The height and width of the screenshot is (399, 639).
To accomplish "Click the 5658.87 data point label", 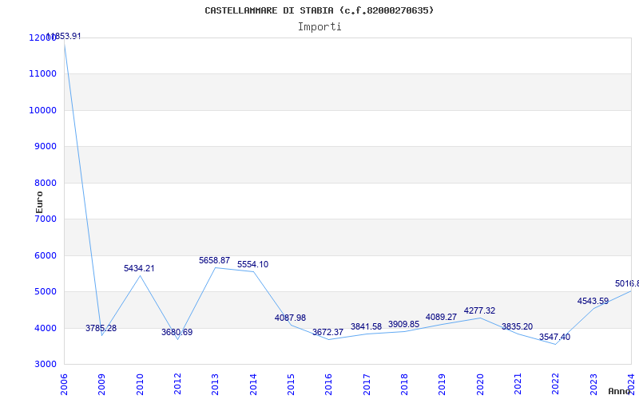I will [214, 261].
